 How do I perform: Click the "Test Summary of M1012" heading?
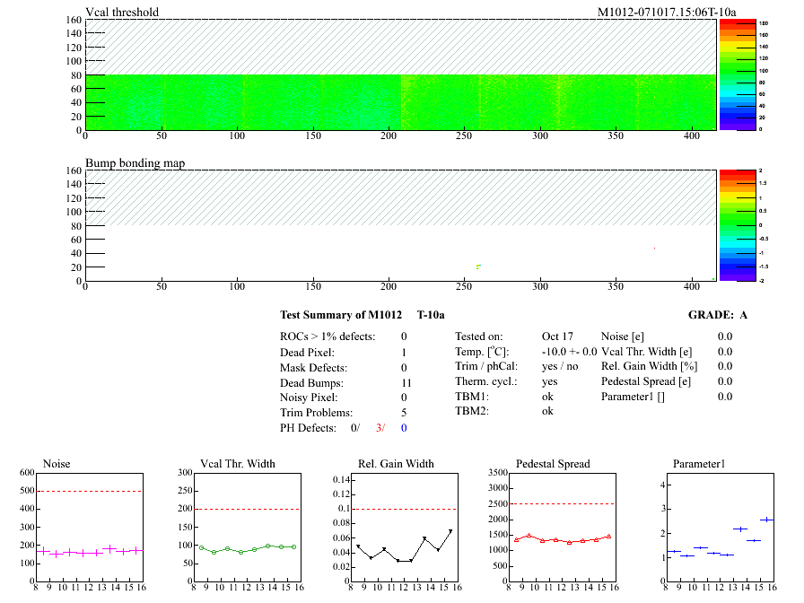coord(340,315)
